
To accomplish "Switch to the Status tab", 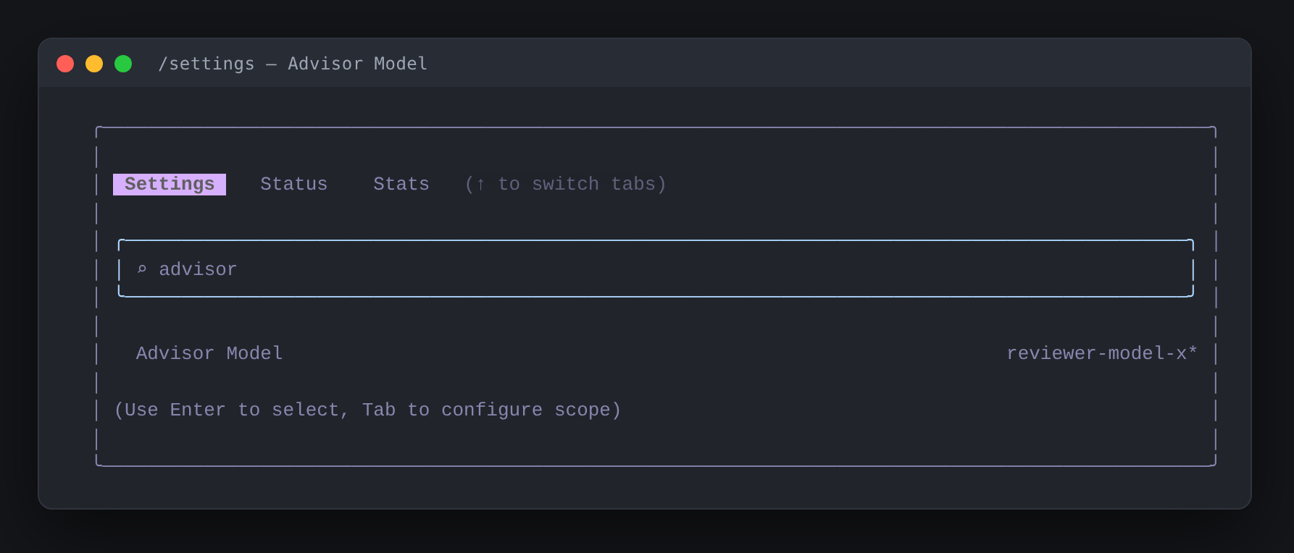I will [x=294, y=185].
